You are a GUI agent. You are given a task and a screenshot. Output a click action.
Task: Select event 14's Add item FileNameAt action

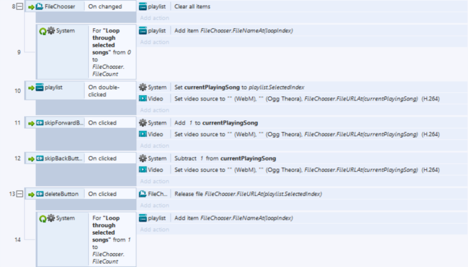click(x=302, y=218)
